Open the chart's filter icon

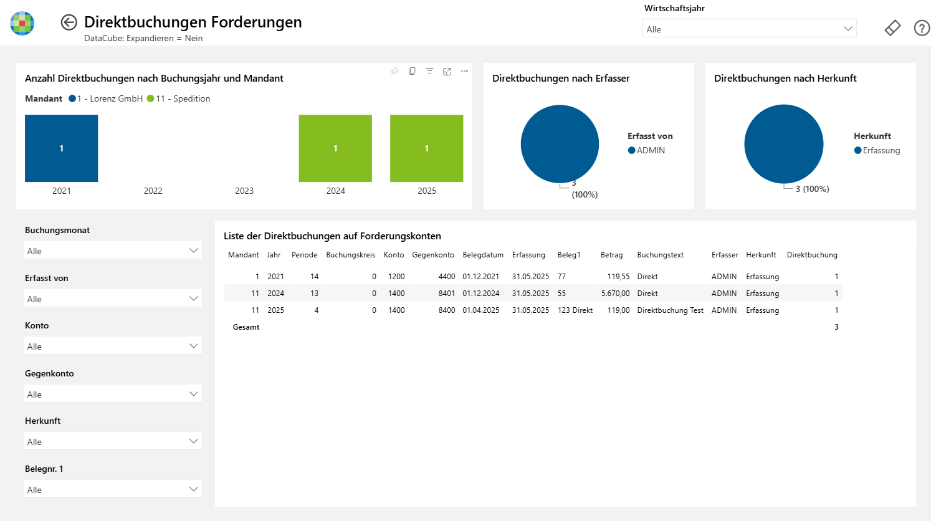click(429, 71)
